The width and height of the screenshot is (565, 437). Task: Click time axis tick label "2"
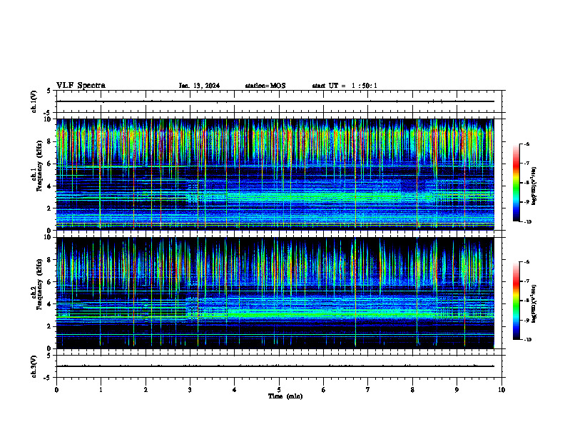click(x=146, y=390)
